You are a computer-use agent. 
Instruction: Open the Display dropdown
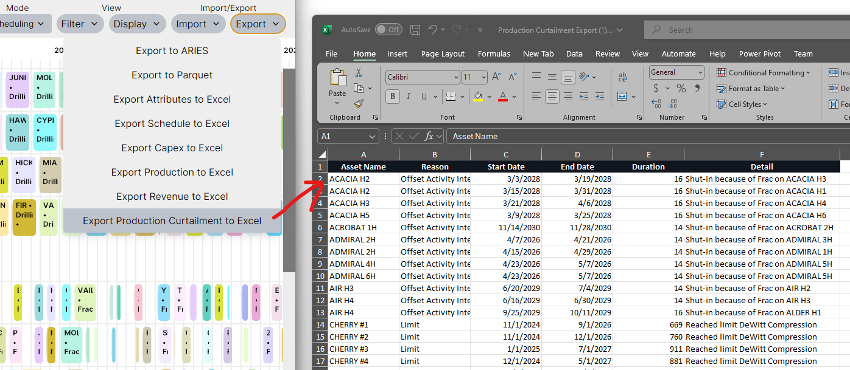(137, 24)
